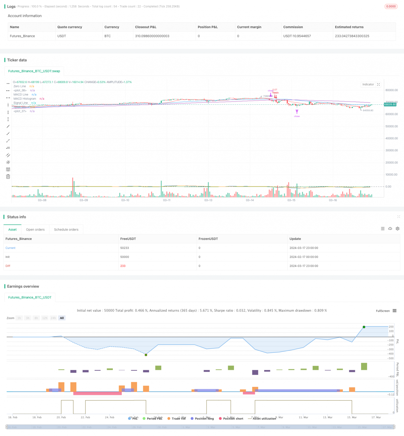The image size is (404, 436).
Task: Open the chart settings gear in Status info
Action: pos(397,228)
